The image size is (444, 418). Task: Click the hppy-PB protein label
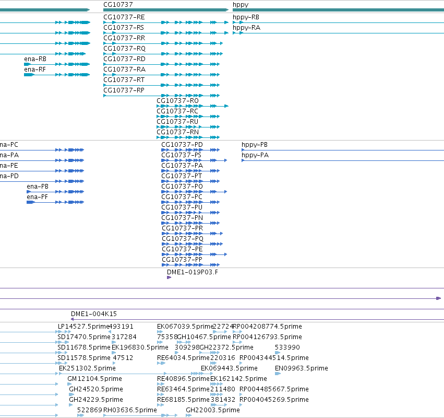pos(255,145)
